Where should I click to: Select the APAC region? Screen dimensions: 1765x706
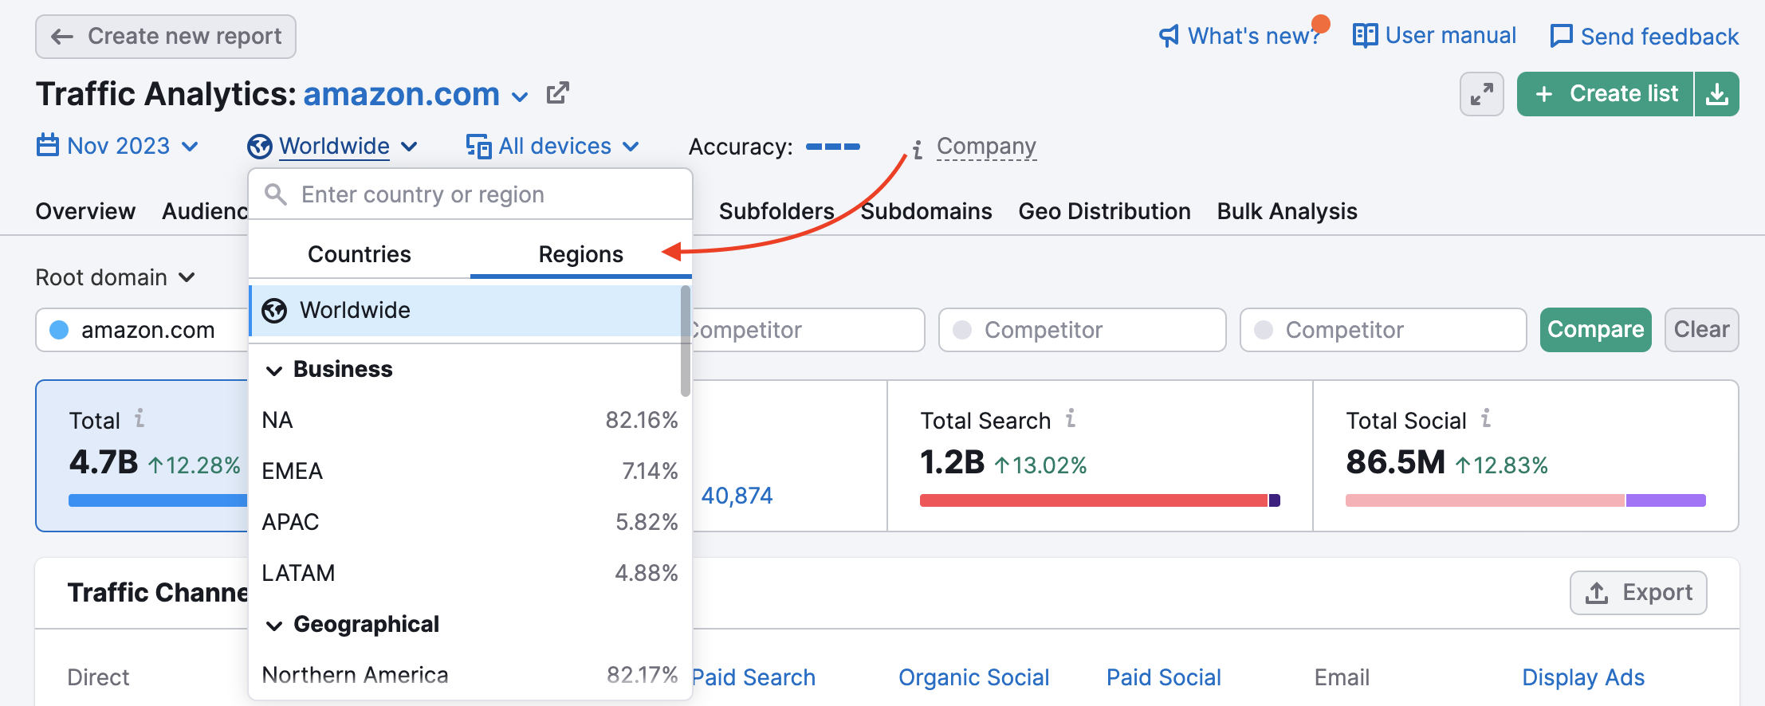tap(470, 522)
